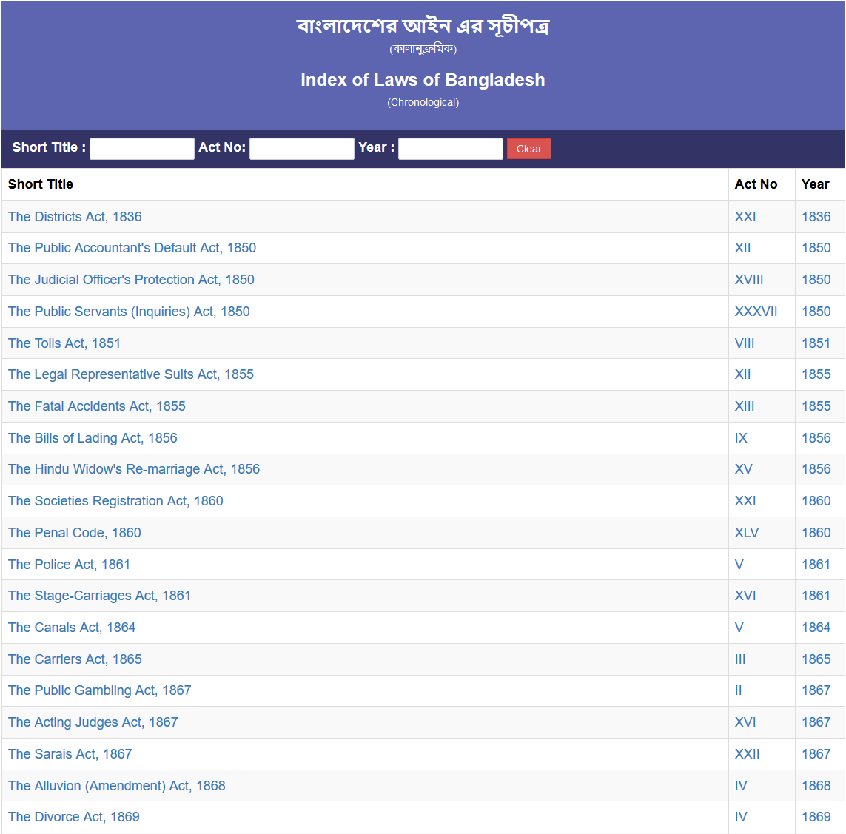Screen dimensions: 846x834
Task: Select The Judicial Officer's Protection Act, 1850
Action: (131, 280)
